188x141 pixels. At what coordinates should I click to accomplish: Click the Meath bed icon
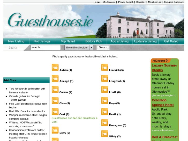pyautogui.click(x=105, y=112)
